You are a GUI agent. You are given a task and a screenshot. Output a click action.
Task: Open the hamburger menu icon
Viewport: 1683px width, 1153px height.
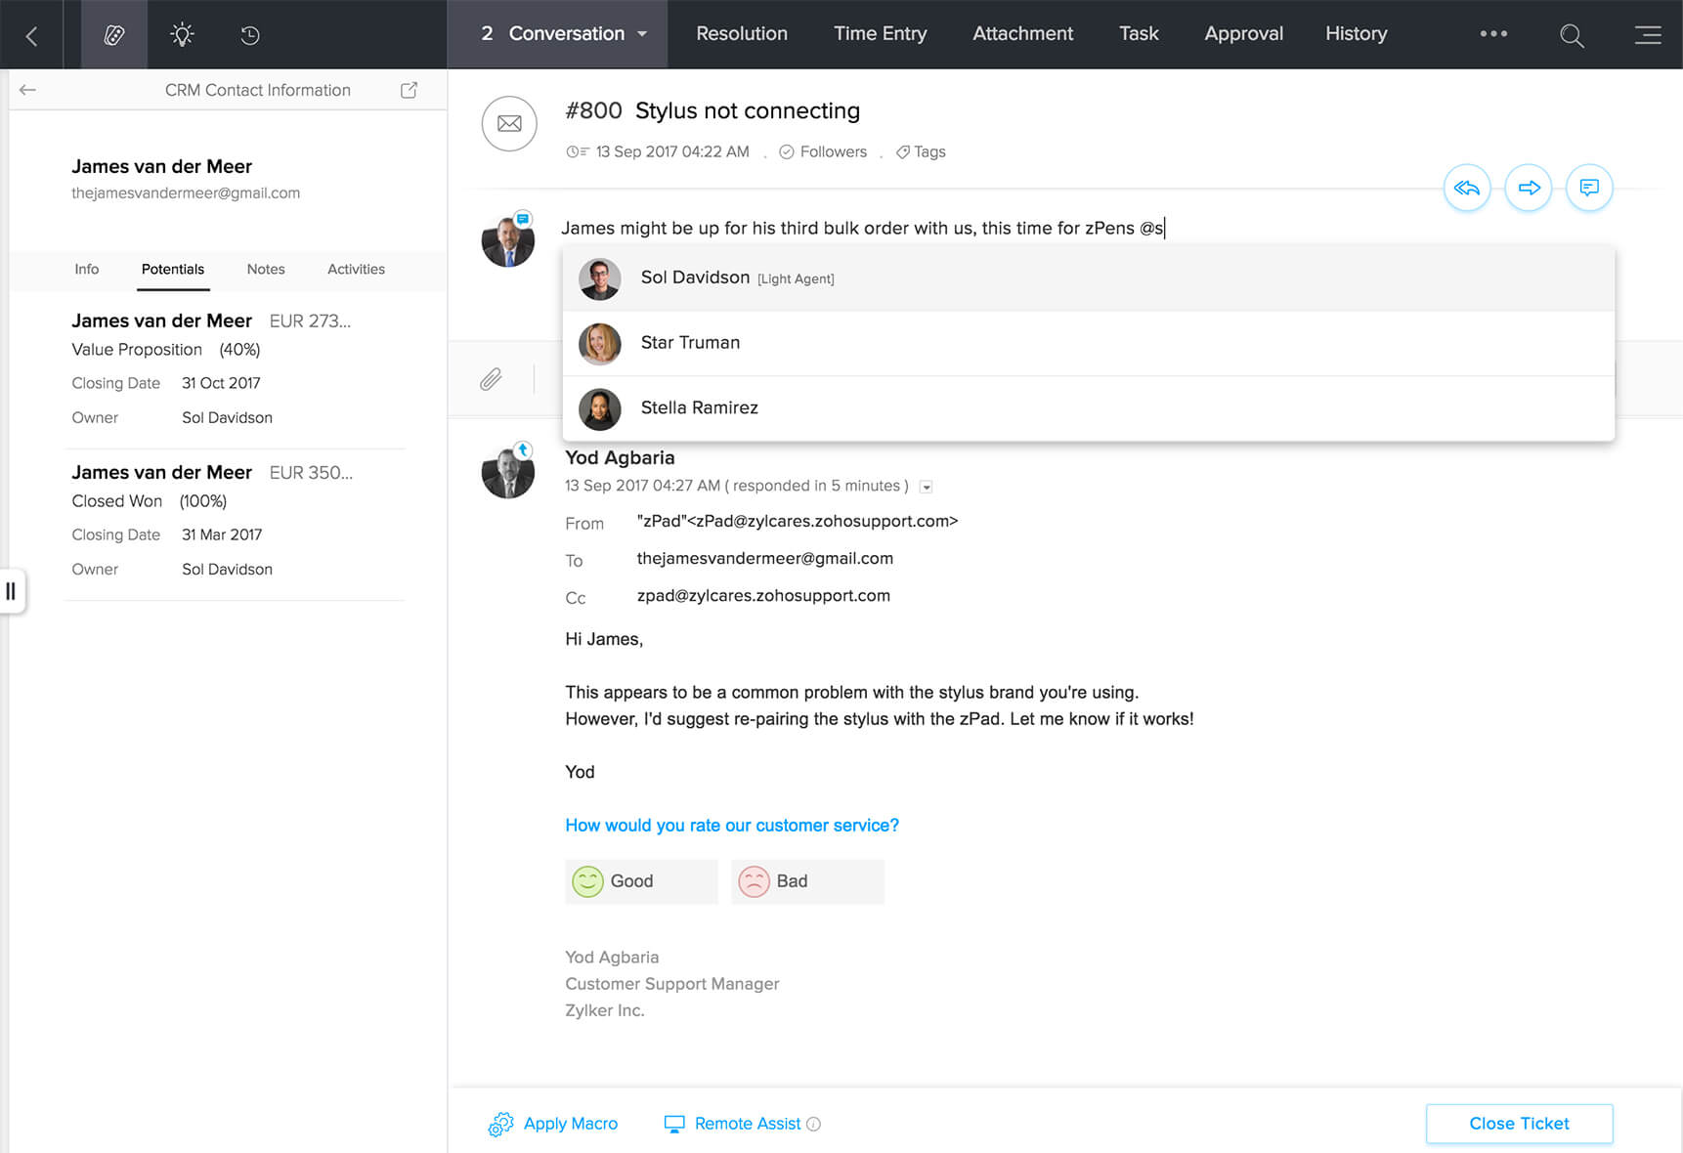(1648, 35)
